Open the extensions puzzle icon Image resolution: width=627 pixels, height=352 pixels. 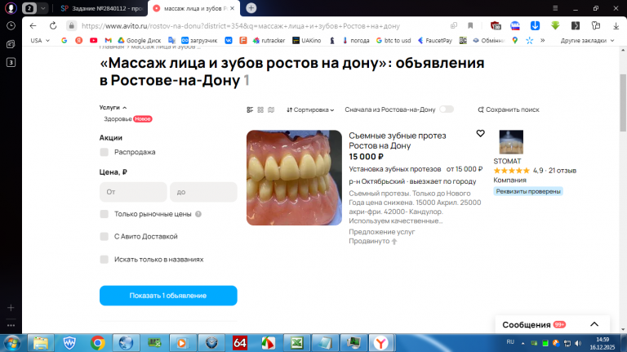(596, 25)
